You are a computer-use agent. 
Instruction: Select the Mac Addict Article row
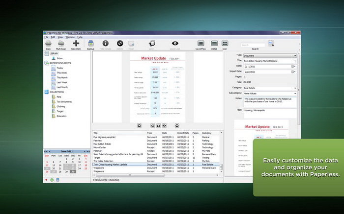coord(156,144)
